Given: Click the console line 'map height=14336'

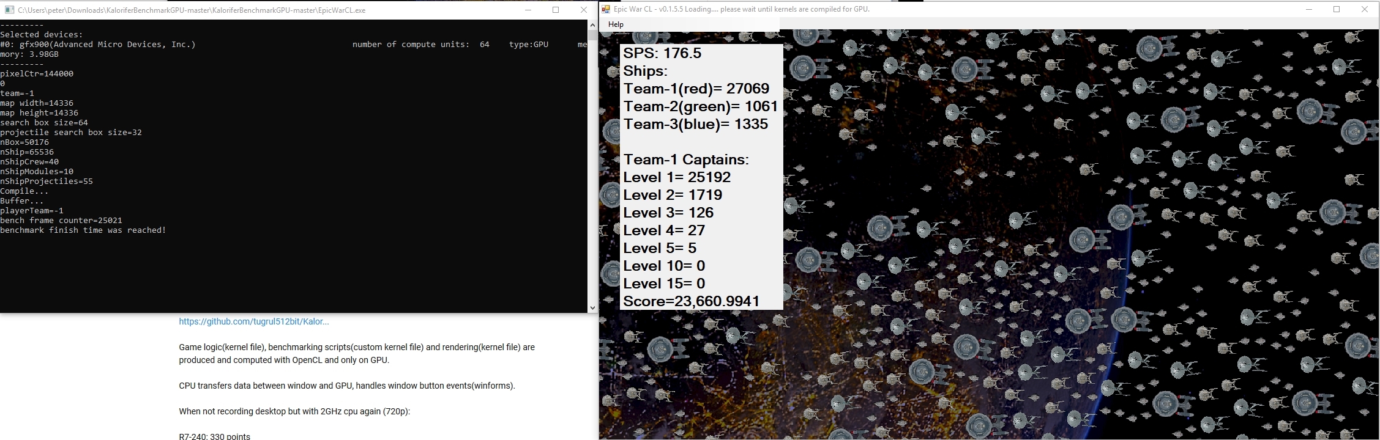Looking at the screenshot, I should click(39, 113).
